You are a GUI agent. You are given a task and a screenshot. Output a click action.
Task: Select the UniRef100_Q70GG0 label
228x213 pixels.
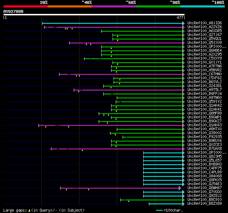coord(204,192)
